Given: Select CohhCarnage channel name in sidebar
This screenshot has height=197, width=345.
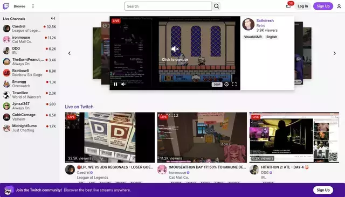Looking at the screenshot, I should [24, 115].
